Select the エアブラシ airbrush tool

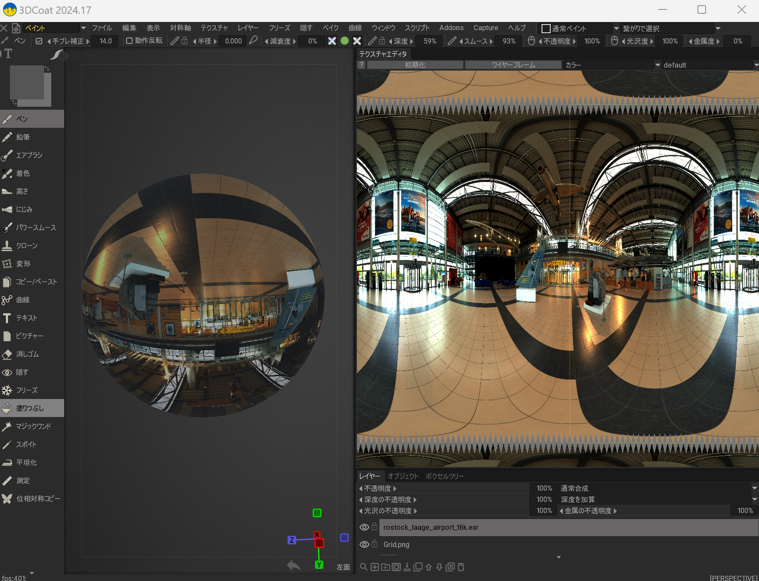click(29, 155)
